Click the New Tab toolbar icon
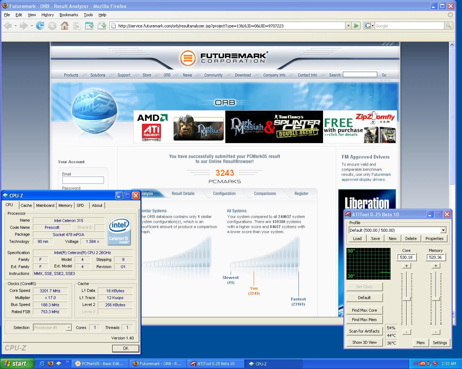The image size is (462, 369). click(102, 26)
